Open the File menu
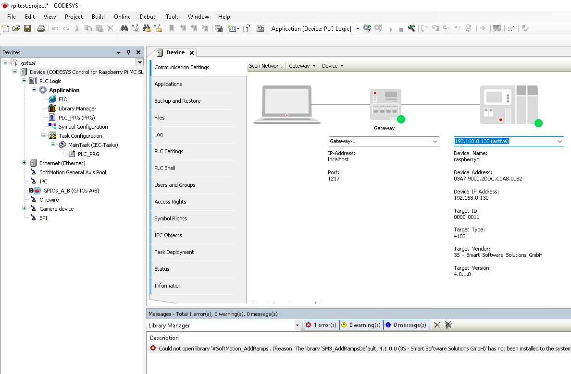 [x=11, y=17]
